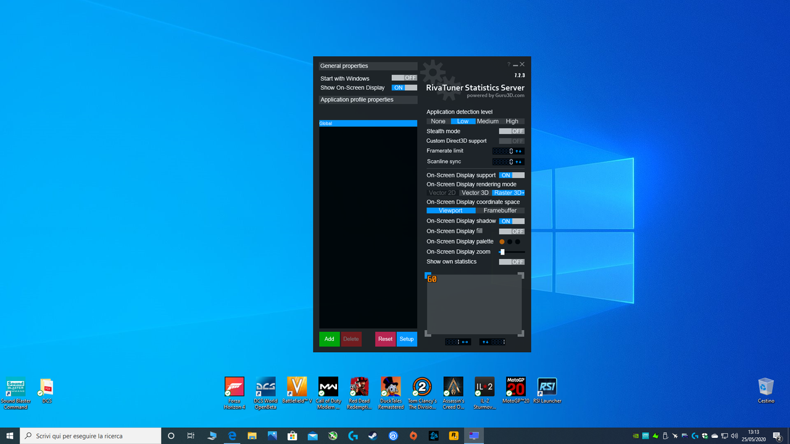
Task: Click the OSD preview bottom-right corner marker
Action: click(x=521, y=334)
